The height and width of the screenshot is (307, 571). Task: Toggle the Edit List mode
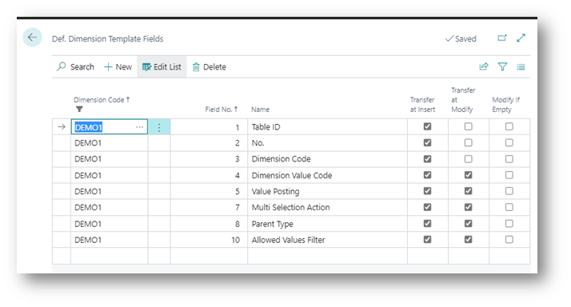[162, 67]
